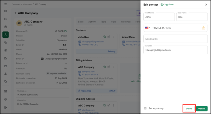Screen dimensions: 211x114
Task: Edit the ABC Company billing address card
Action: 109,67
